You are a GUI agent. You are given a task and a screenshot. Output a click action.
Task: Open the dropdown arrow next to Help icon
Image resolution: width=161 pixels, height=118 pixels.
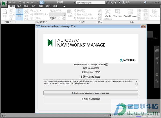click(x=148, y=3)
